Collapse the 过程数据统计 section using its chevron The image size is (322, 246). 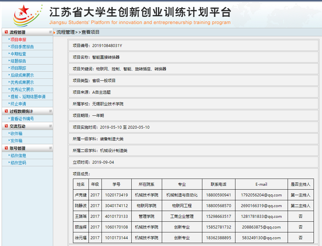coord(50,111)
